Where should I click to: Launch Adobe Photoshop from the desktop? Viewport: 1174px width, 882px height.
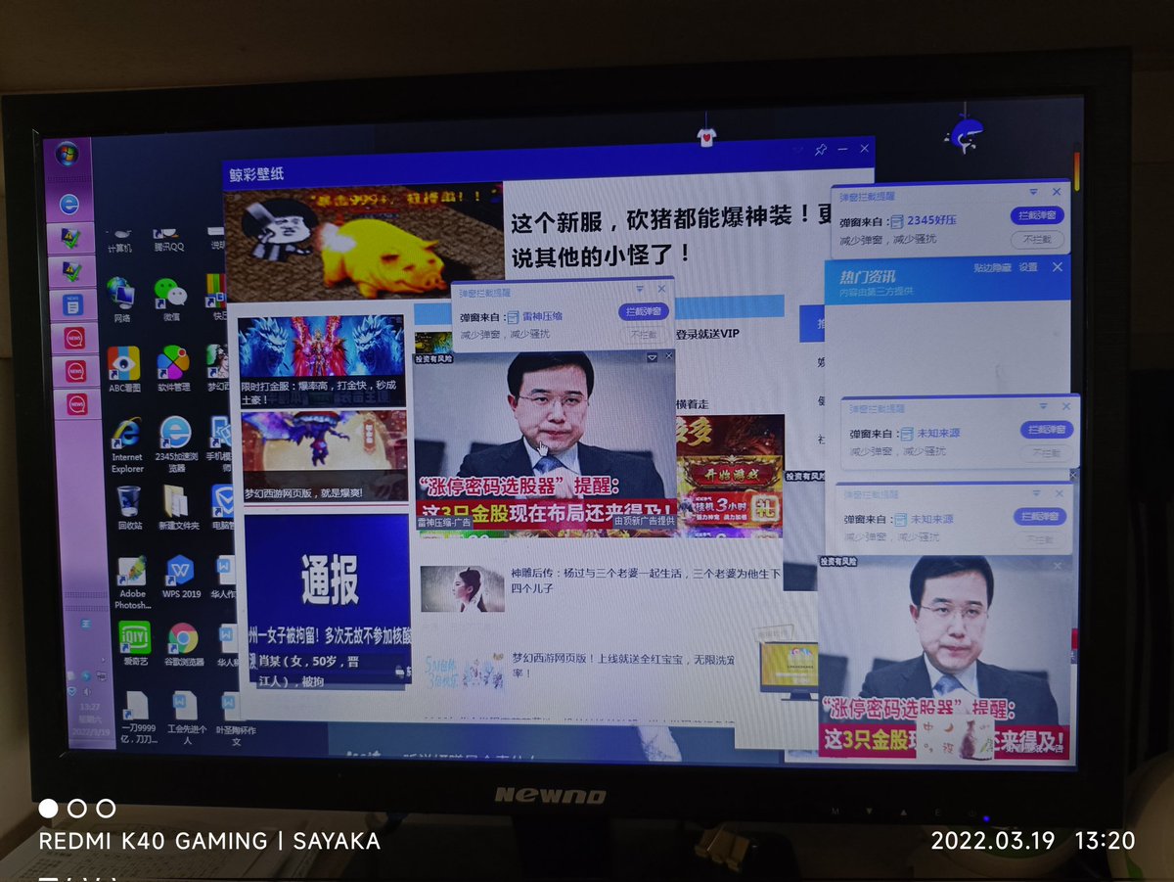pos(133,583)
